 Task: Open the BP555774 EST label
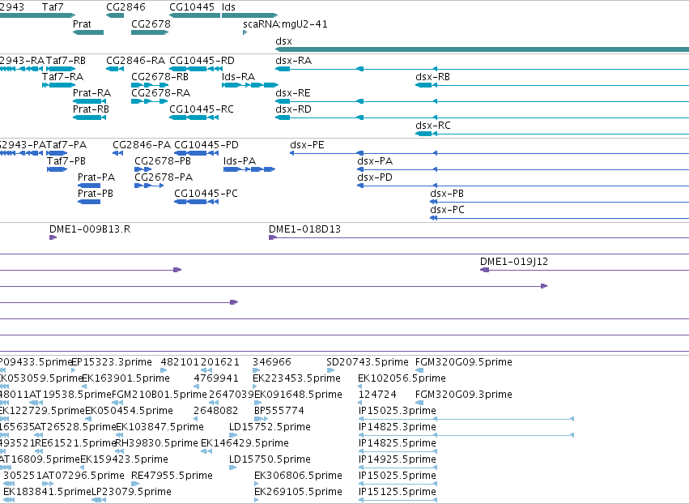click(279, 411)
